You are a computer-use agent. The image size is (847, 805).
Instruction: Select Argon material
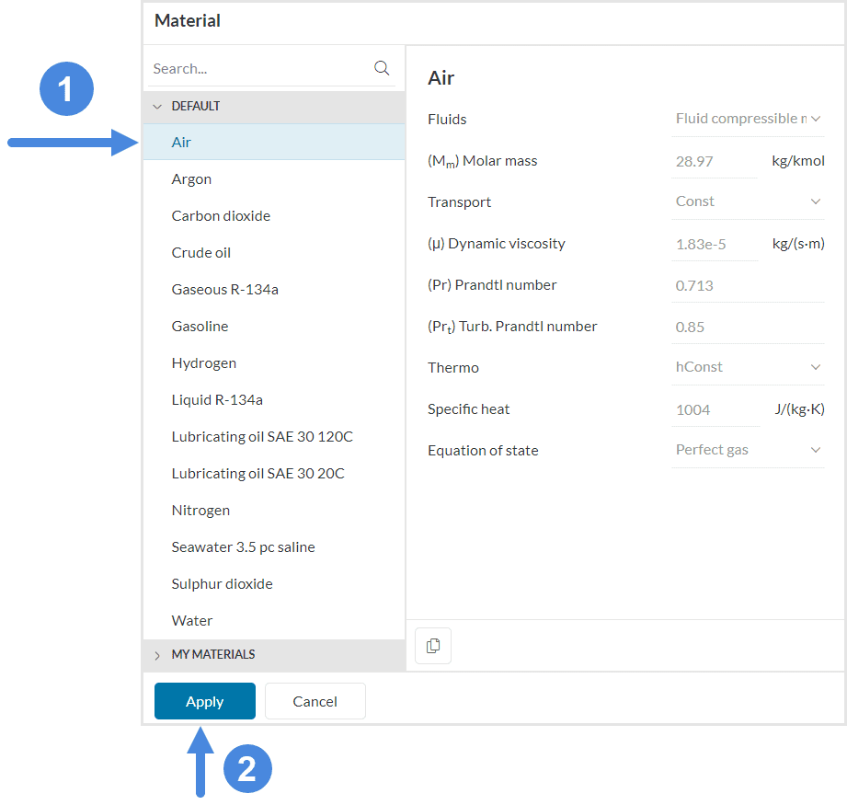[191, 179]
